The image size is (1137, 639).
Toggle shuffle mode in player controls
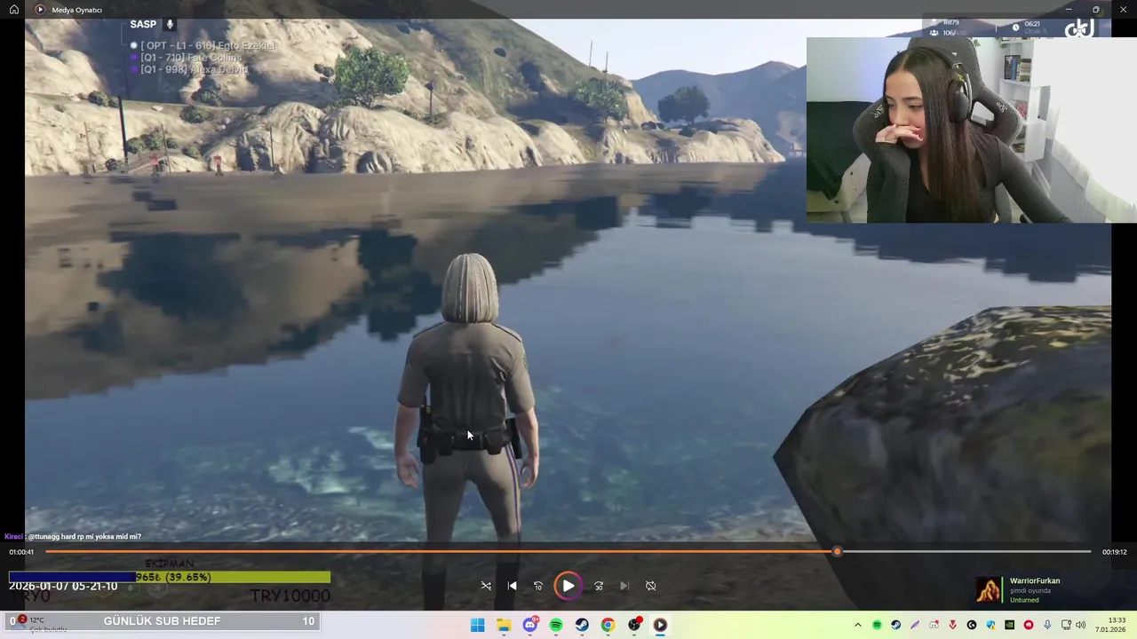(x=486, y=586)
